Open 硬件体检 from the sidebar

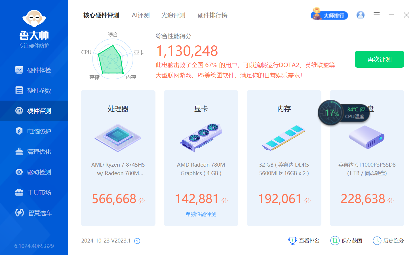click(x=34, y=70)
